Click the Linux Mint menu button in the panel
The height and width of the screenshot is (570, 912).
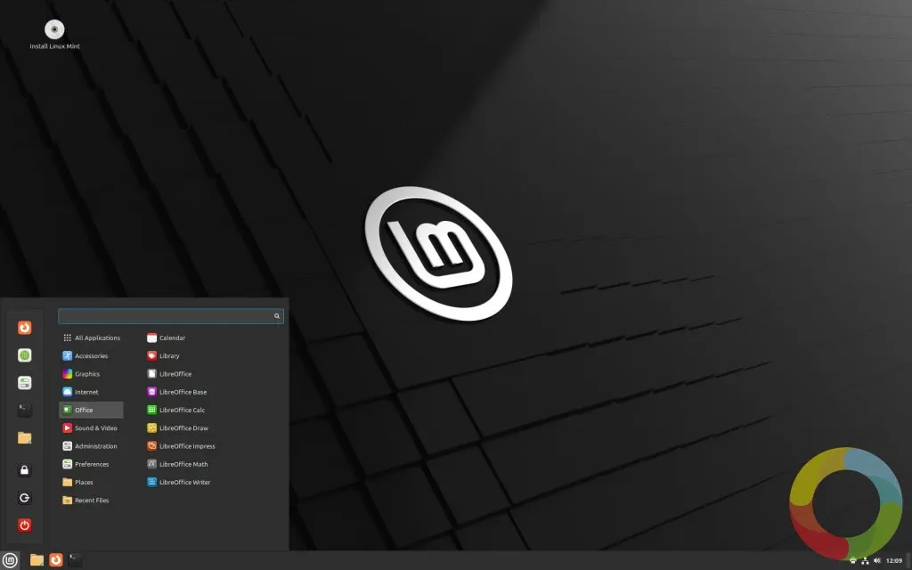[10, 560]
